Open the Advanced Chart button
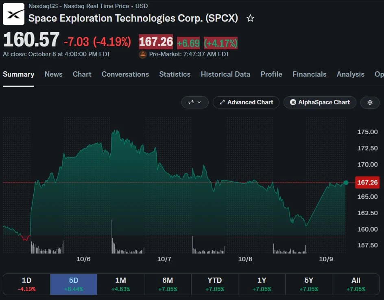 pyautogui.click(x=246, y=102)
